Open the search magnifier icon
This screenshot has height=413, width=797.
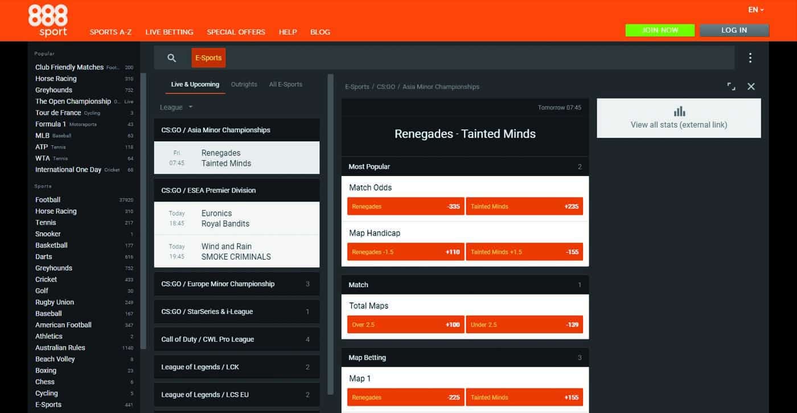(172, 58)
